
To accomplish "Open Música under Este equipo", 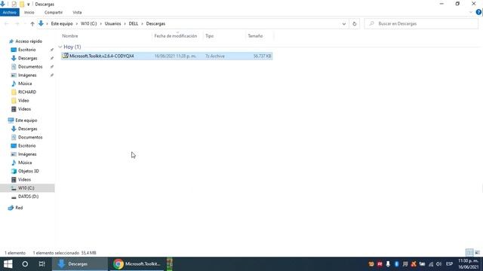I will coord(25,163).
